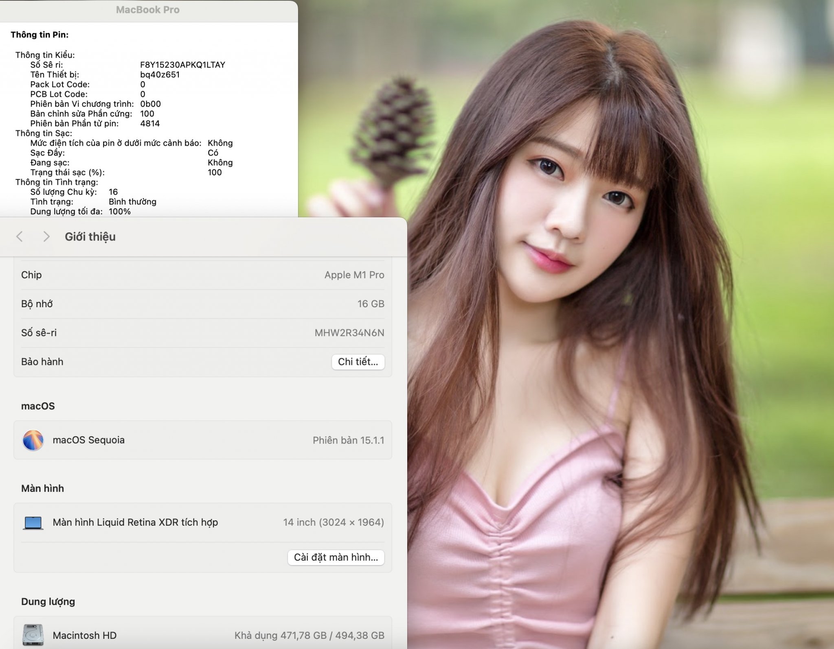Click the Màn hình section heading

pyautogui.click(x=42, y=488)
